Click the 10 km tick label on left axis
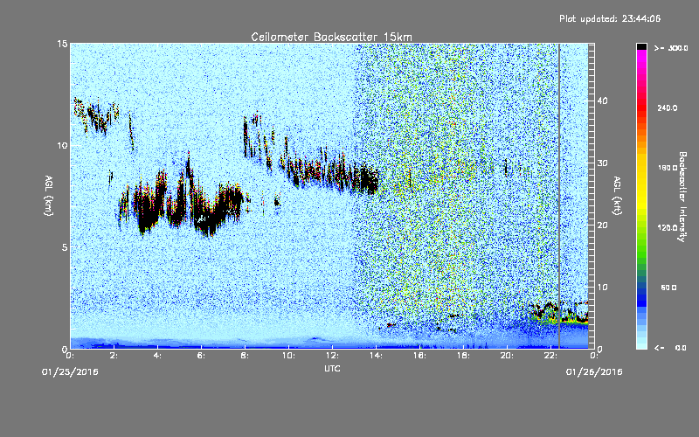699x437 pixels. [x=62, y=145]
